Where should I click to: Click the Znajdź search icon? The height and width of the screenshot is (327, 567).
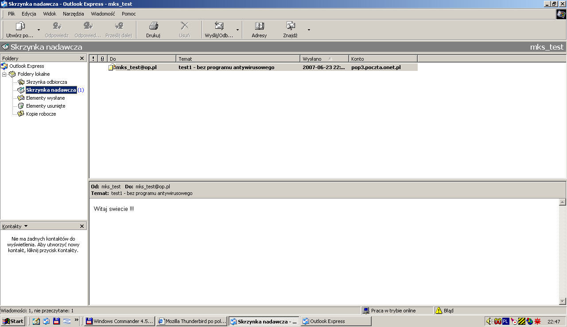click(x=290, y=26)
